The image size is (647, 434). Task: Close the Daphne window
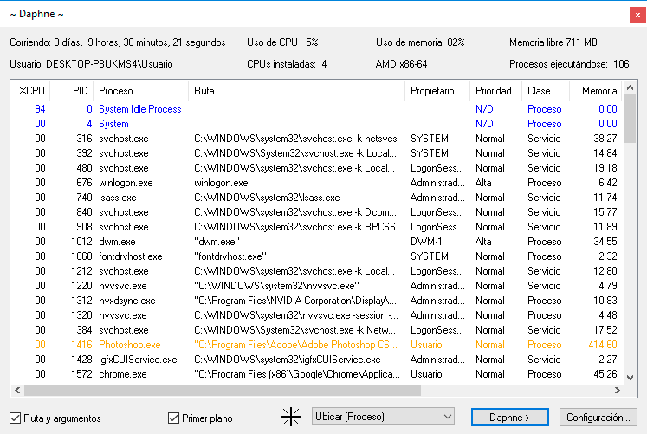tap(637, 16)
